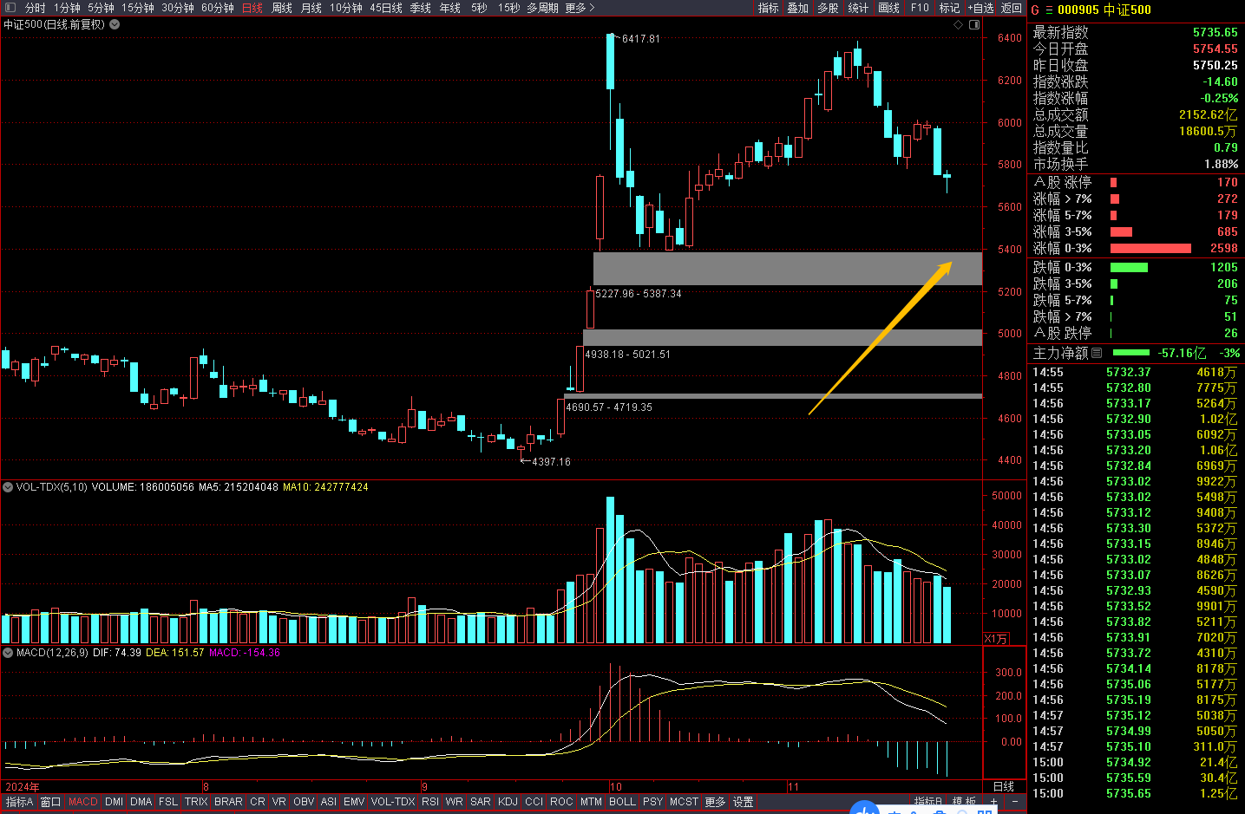Select the 1分钟 timeframe
1245x814 pixels.
click(67, 8)
